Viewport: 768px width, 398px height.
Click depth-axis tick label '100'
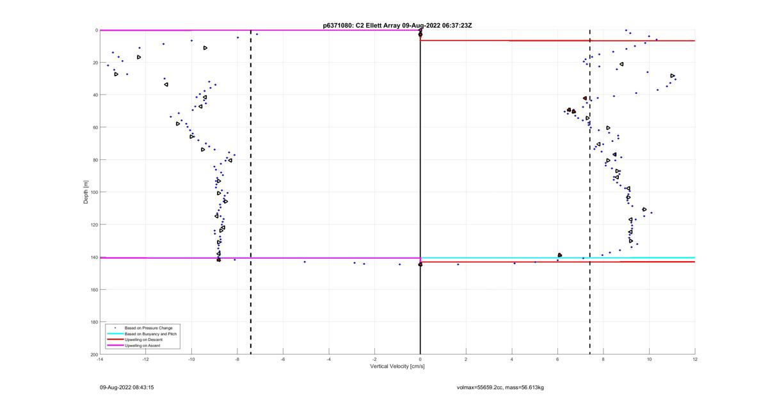click(93, 192)
